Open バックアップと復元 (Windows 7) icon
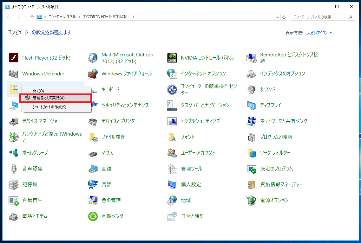The width and height of the screenshot is (361, 243). click(14, 137)
